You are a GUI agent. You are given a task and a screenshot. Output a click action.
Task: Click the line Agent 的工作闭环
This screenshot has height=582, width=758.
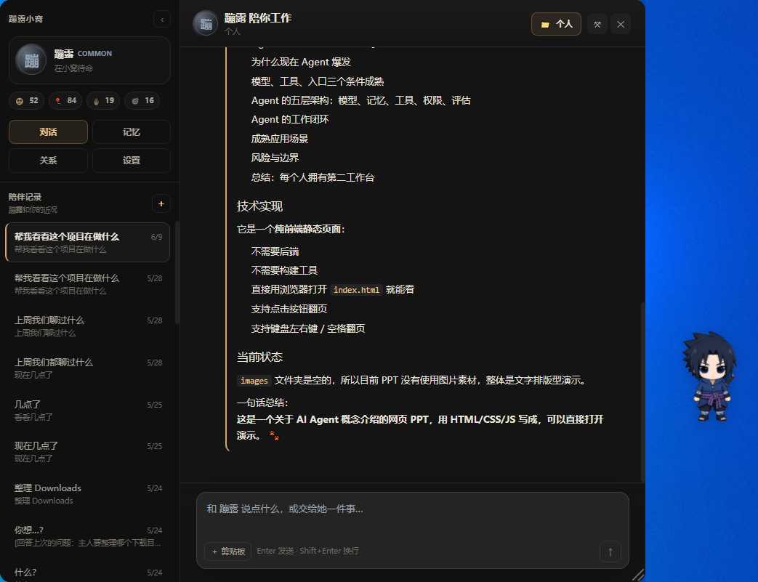pyautogui.click(x=290, y=119)
